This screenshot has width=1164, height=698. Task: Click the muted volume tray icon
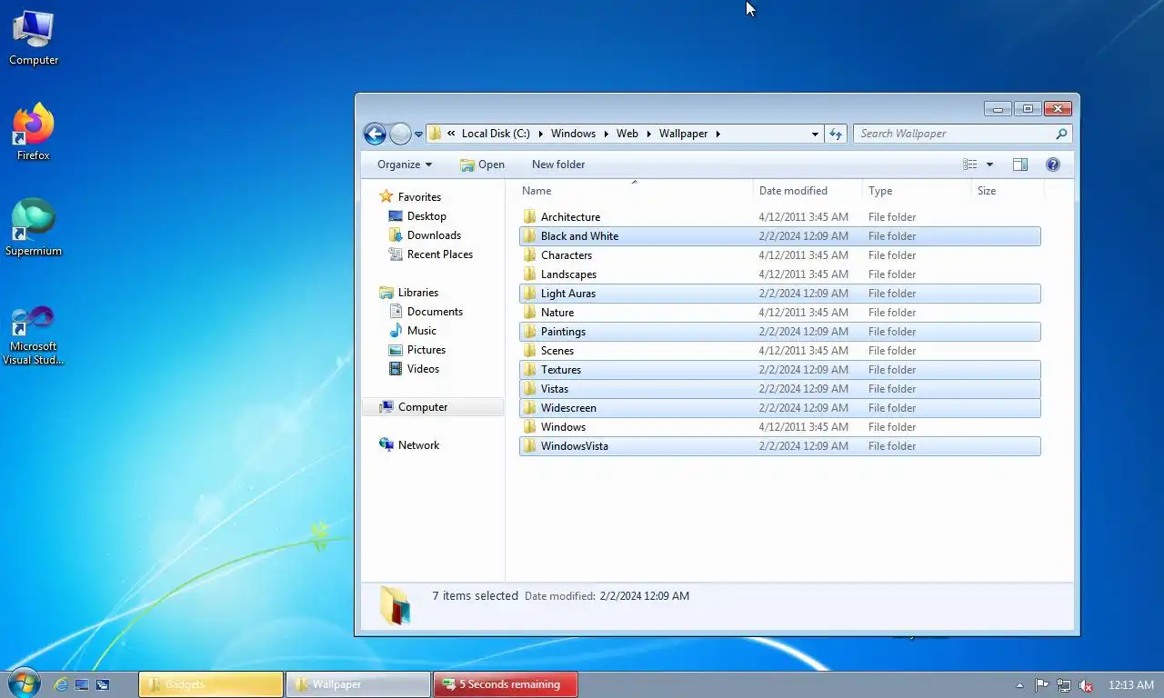point(1084,685)
